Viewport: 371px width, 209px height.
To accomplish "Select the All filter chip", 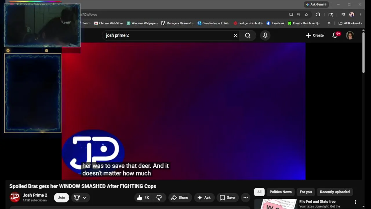I will tap(259, 192).
